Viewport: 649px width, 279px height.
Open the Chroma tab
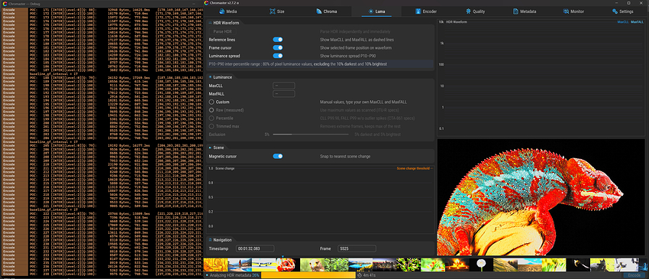(x=327, y=11)
